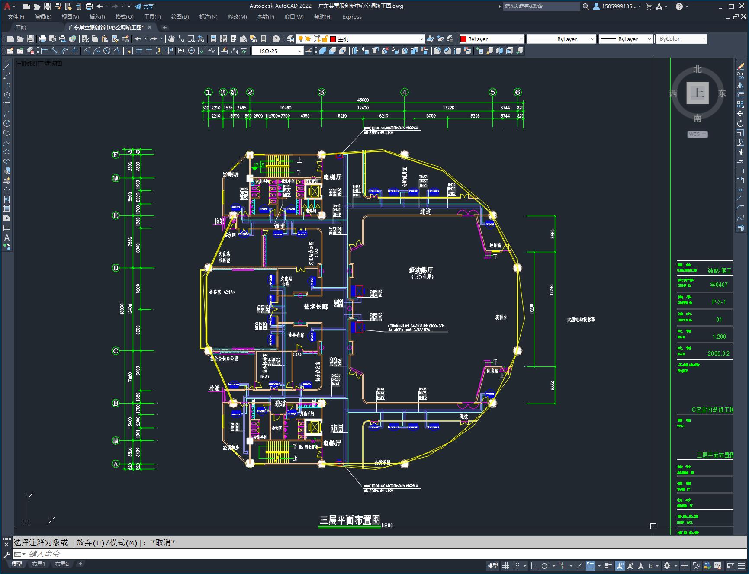
Task: Open the 绘图(D) menu
Action: click(x=180, y=16)
